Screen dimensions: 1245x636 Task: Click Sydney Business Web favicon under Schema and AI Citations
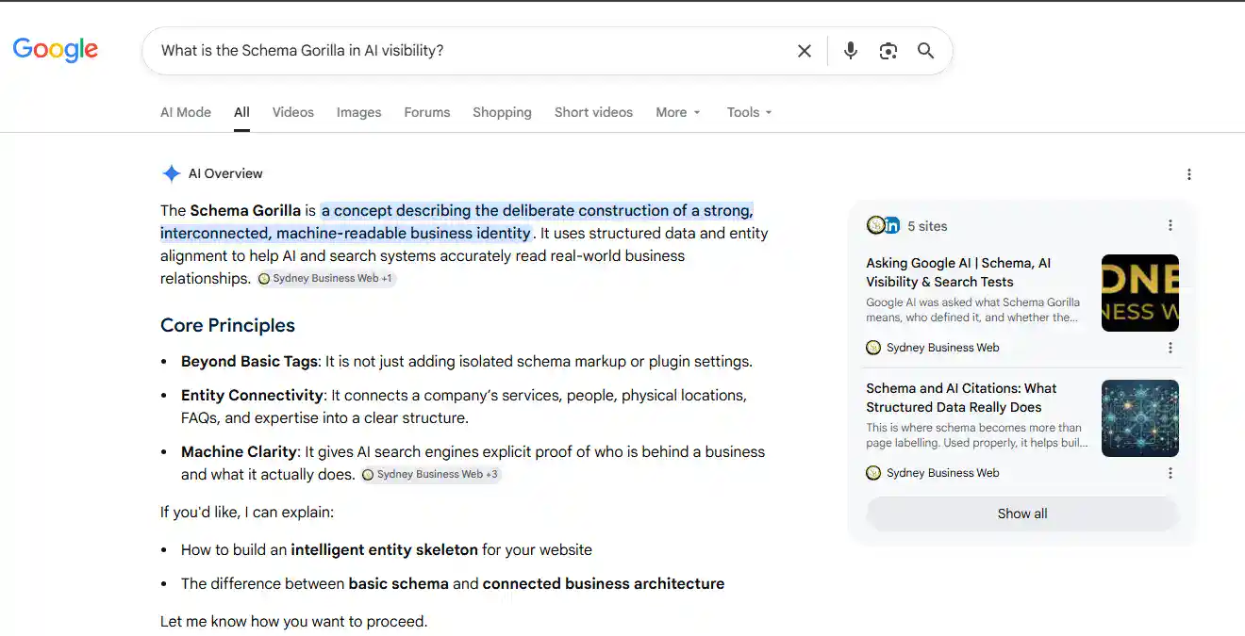pos(873,473)
